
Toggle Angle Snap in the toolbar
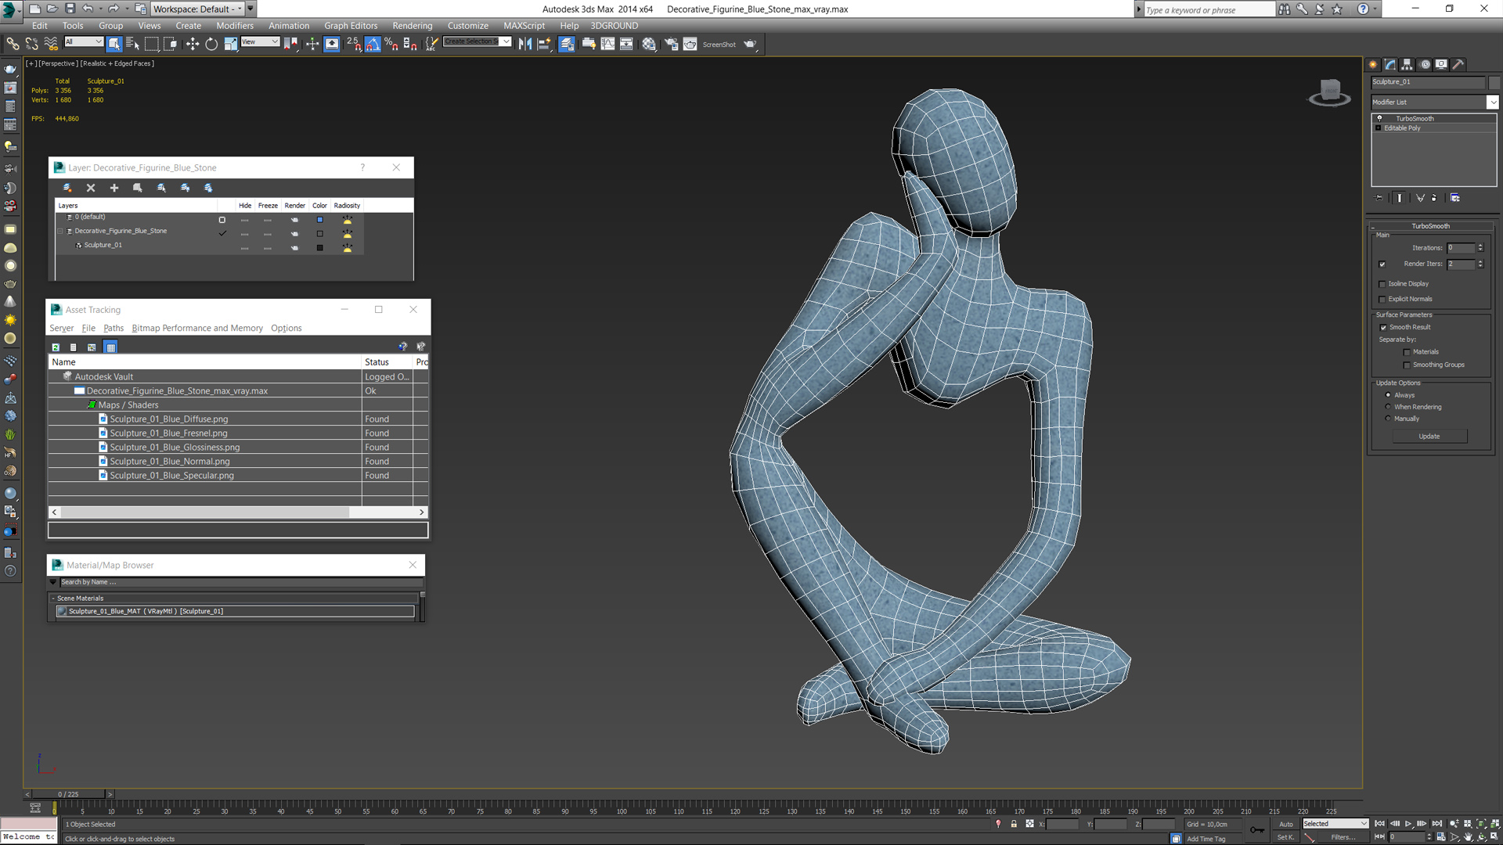(373, 45)
